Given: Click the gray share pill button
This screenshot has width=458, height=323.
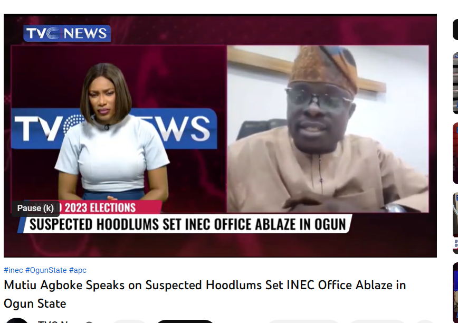Looking at the screenshot, I should coord(377,321).
